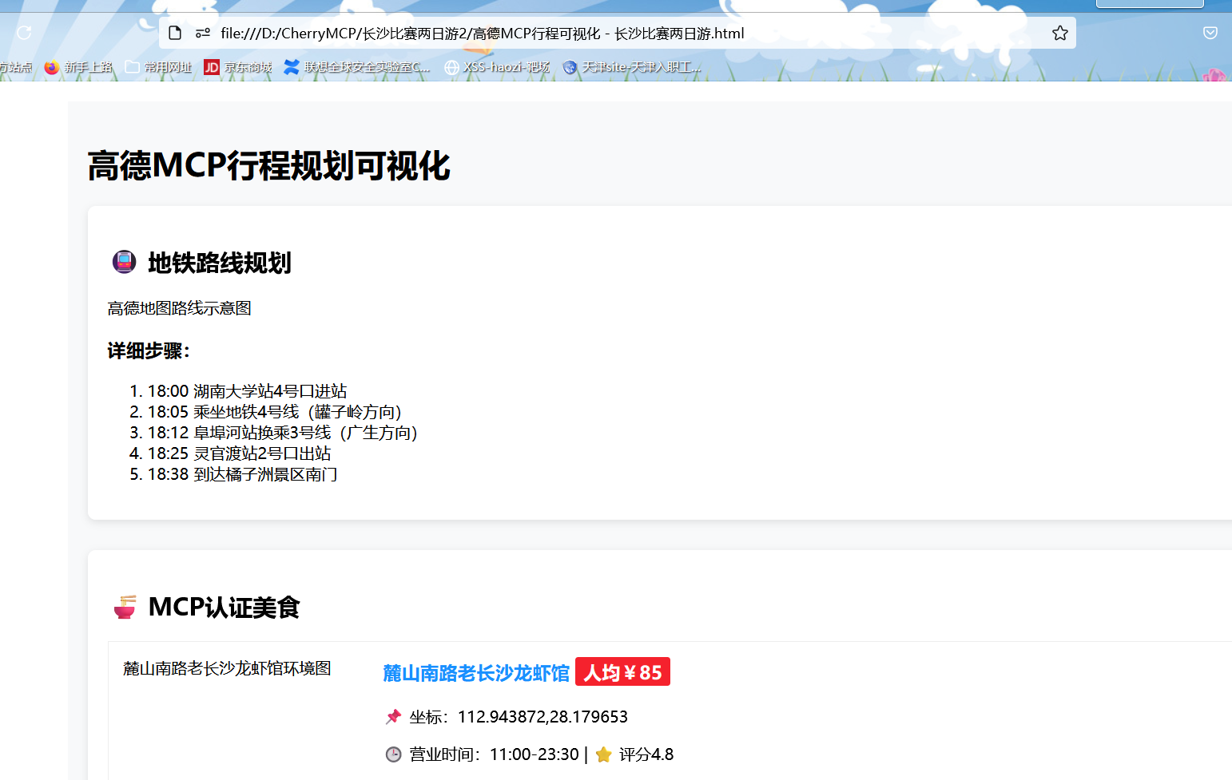The width and height of the screenshot is (1232, 780).
Task: Click the file page icon in address bar
Action: click(x=176, y=33)
